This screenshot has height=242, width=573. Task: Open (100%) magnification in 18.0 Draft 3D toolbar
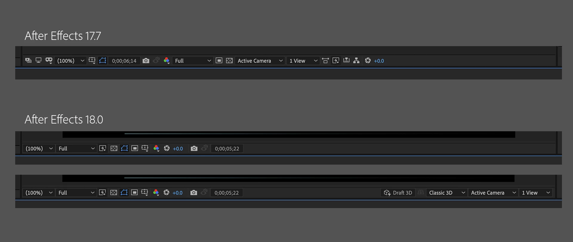38,193
